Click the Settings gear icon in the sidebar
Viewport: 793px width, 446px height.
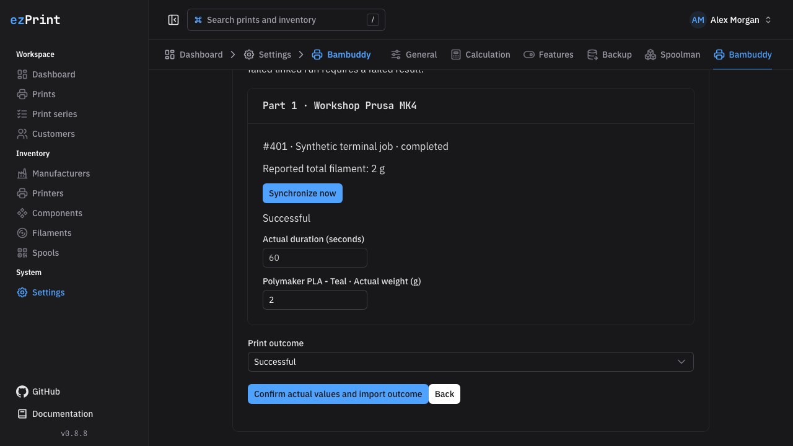[x=22, y=292]
